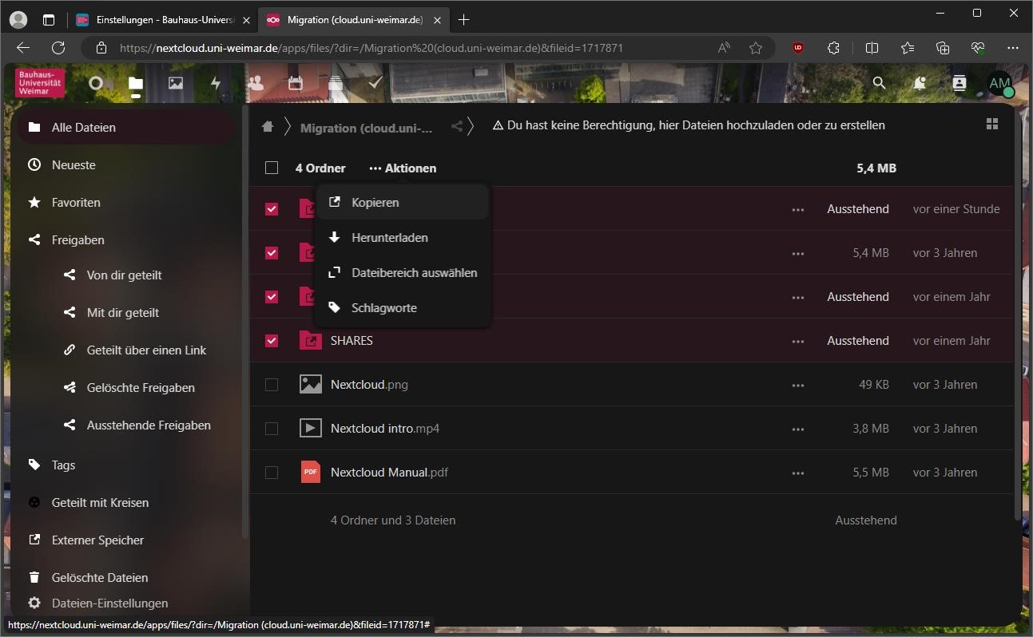Switch to grid view icon

(x=992, y=124)
